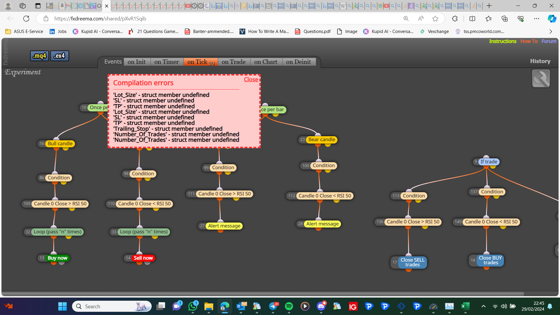Viewport: 560px width, 315px height.
Task: Switch to the on Trade event tab
Action: point(234,62)
